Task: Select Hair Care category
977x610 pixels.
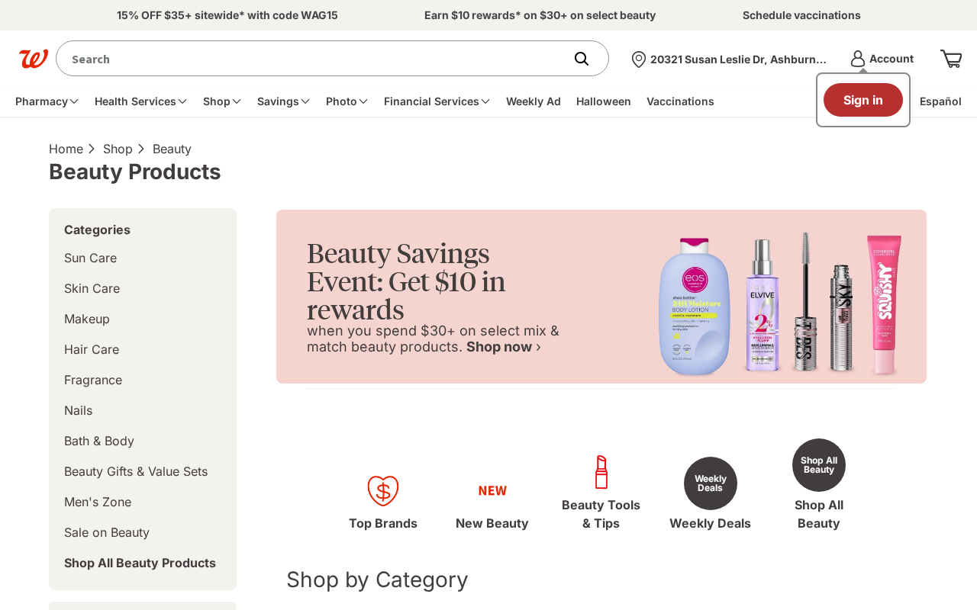Action: click(92, 349)
